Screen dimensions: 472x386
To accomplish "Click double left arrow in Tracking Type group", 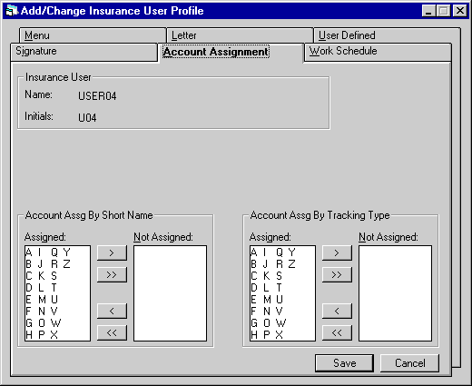I will pos(337,332).
